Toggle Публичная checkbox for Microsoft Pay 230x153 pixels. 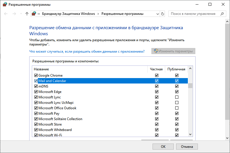[177, 113]
